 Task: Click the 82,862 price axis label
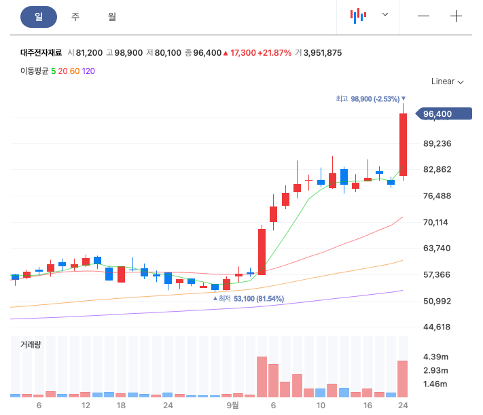pos(437,169)
